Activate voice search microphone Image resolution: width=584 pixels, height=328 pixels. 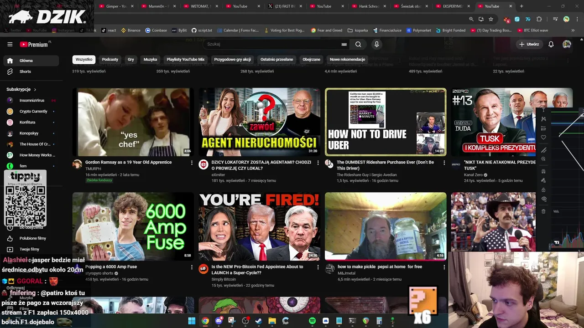coord(376,44)
